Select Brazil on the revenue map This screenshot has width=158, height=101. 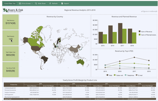pyautogui.click(x=45, y=59)
